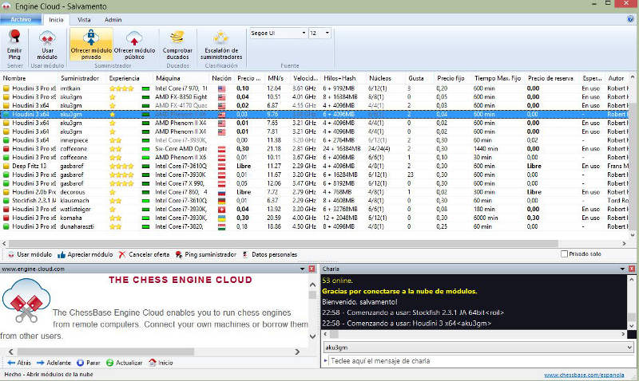Click the scroll-down arrow of the web pane

(x=312, y=336)
